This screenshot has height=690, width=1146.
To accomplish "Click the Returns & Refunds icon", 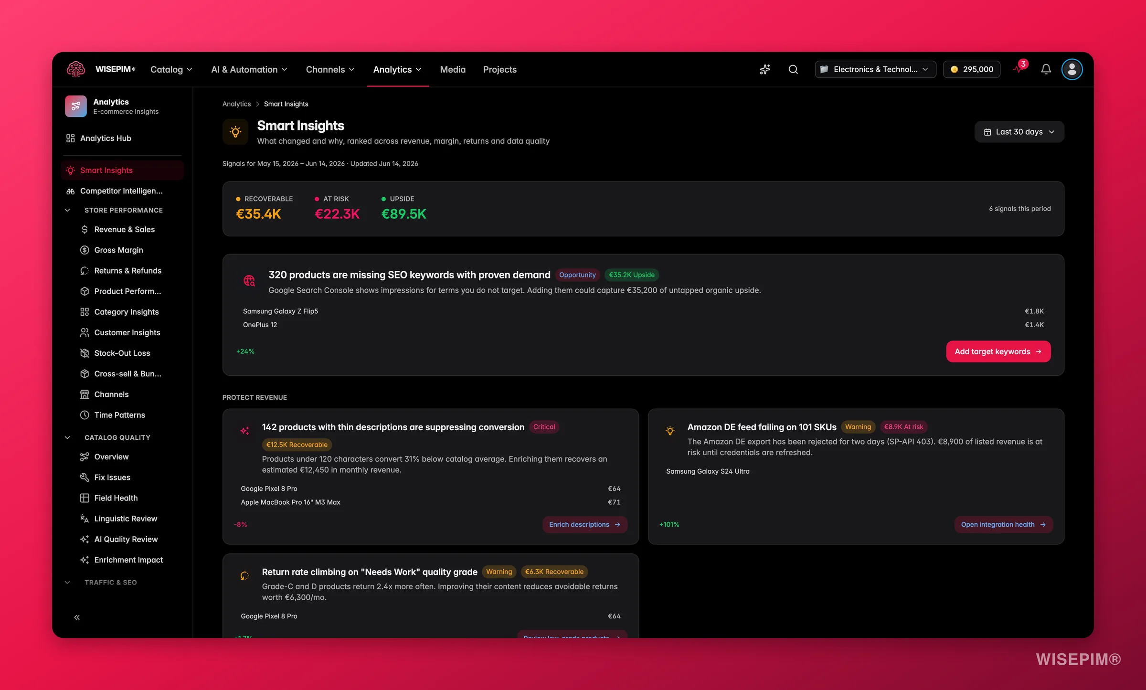I will (x=85, y=271).
